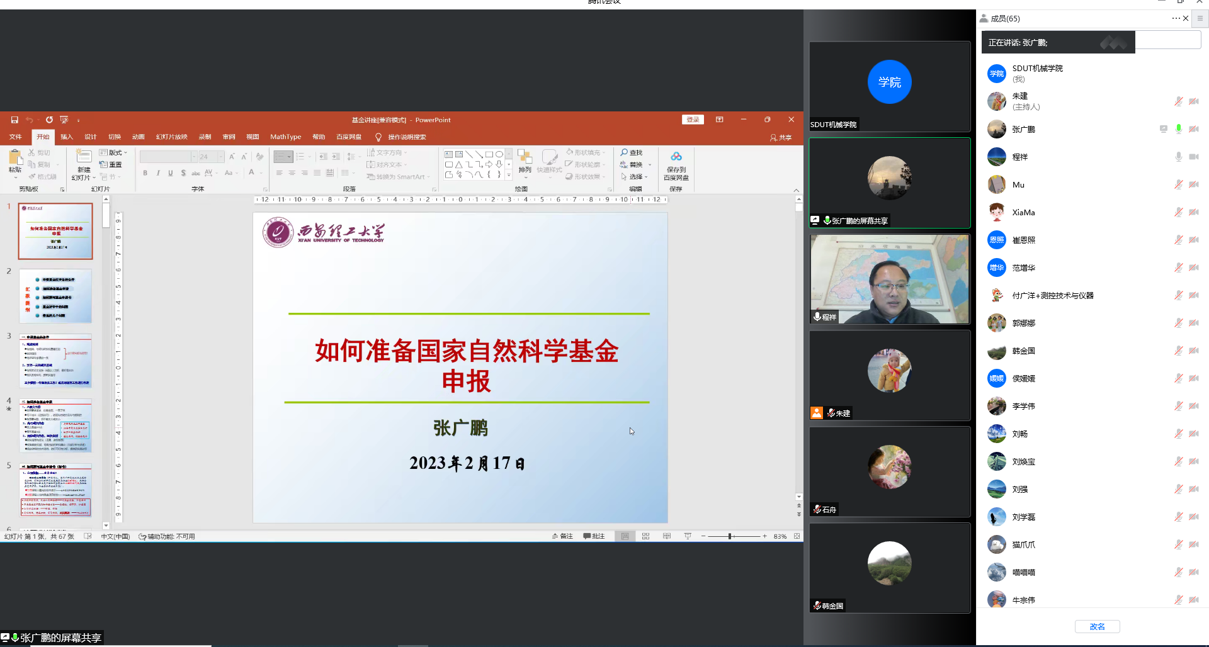Switch to slide sorter view in status bar
Viewport: 1209px width, 647px height.
click(x=645, y=536)
